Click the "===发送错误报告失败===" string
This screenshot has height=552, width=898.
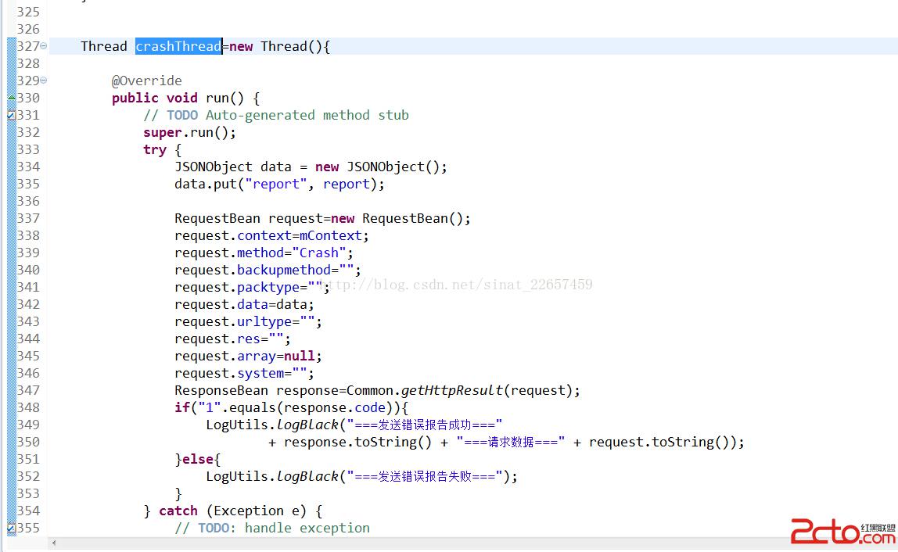pos(425,476)
